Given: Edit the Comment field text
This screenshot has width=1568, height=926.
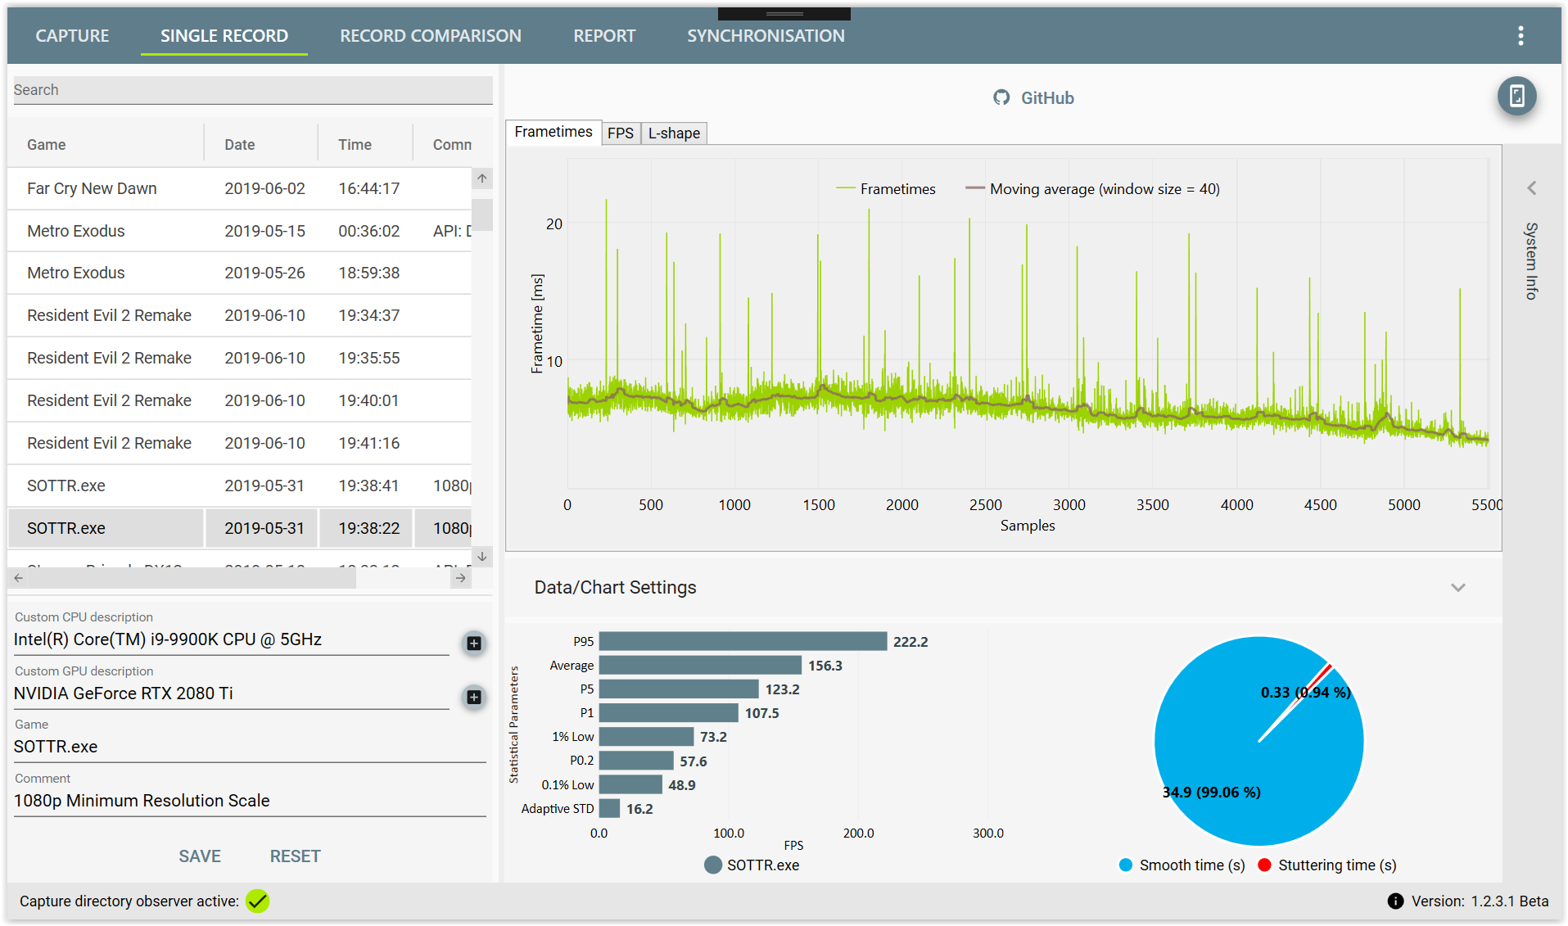Looking at the screenshot, I should tap(250, 801).
